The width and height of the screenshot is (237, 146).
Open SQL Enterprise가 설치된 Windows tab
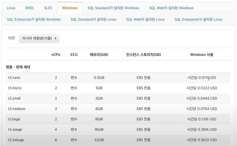(x=34, y=19)
